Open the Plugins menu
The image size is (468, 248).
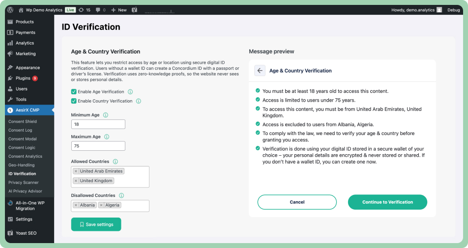pyautogui.click(x=23, y=78)
